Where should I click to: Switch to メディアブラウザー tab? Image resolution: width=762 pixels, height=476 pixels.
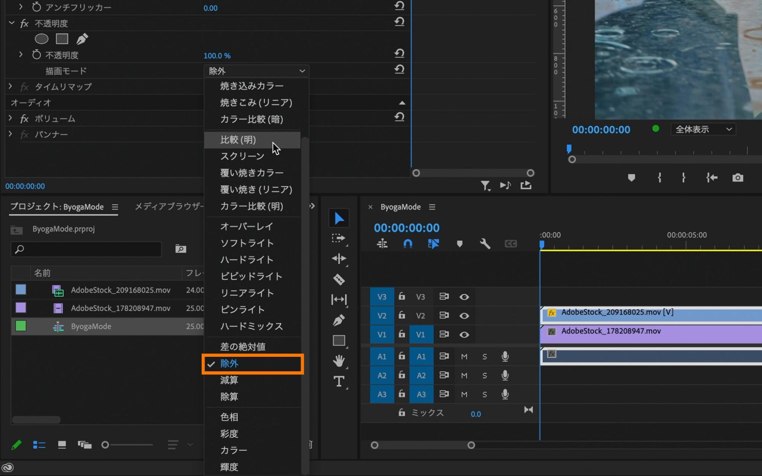click(x=169, y=206)
